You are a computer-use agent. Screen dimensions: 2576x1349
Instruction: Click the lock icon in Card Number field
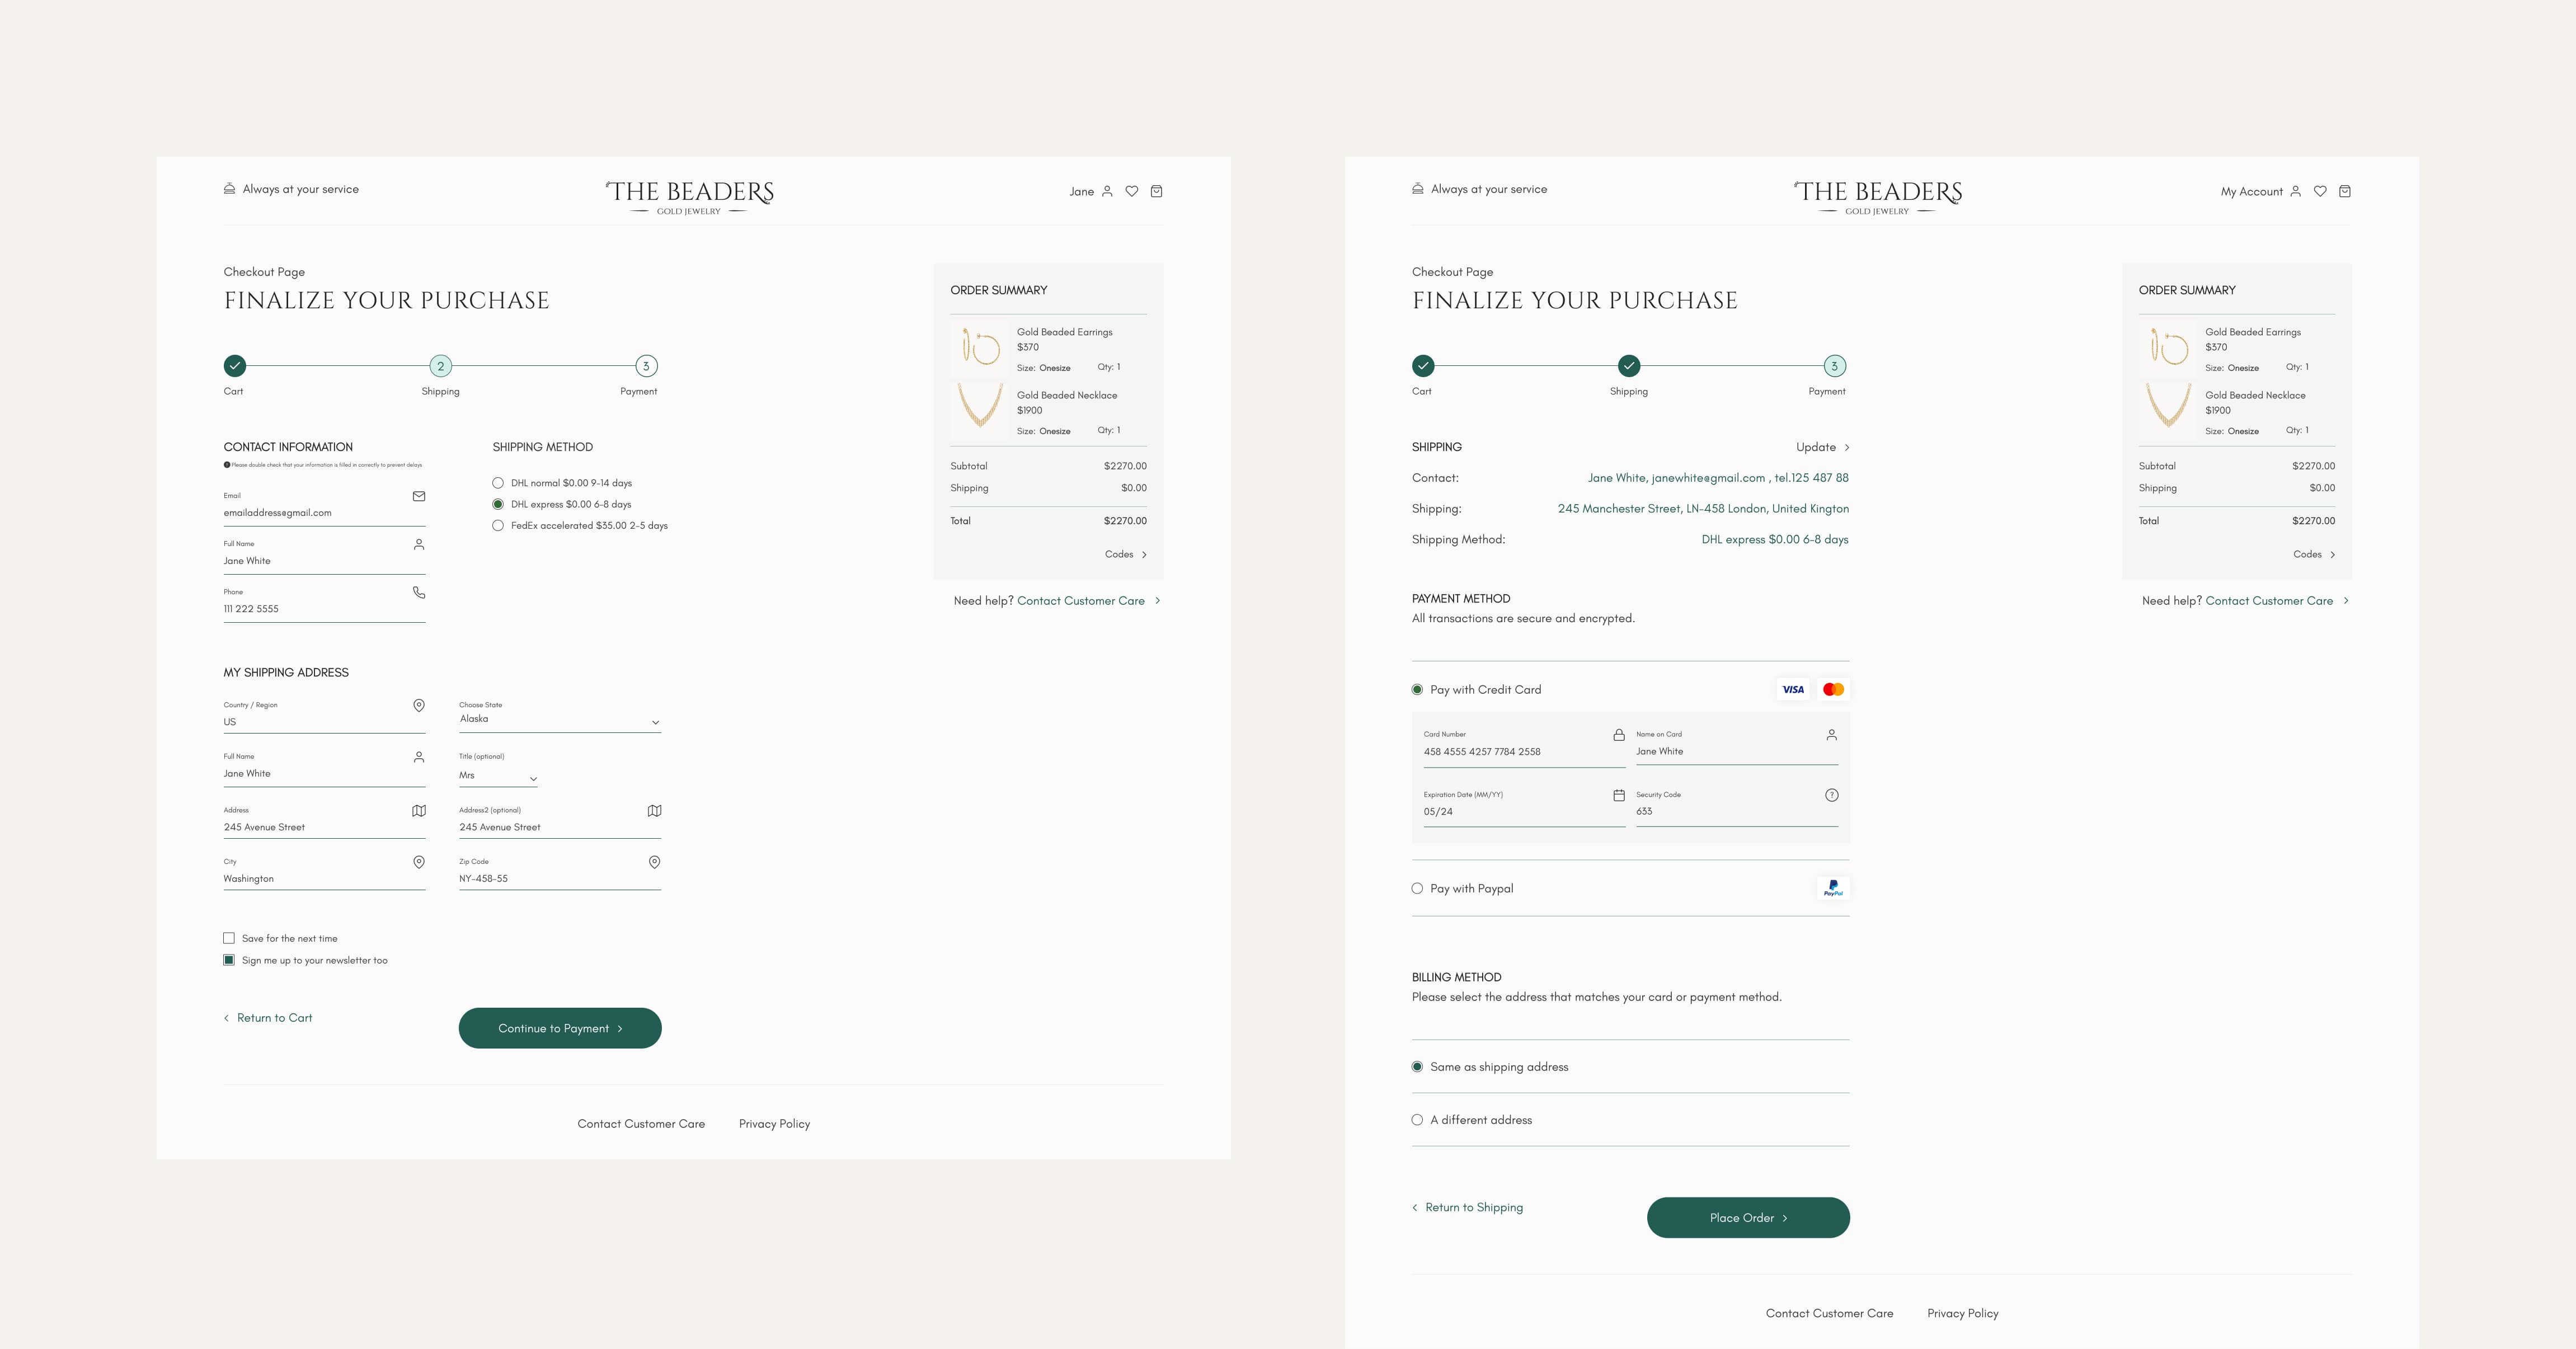tap(1619, 734)
